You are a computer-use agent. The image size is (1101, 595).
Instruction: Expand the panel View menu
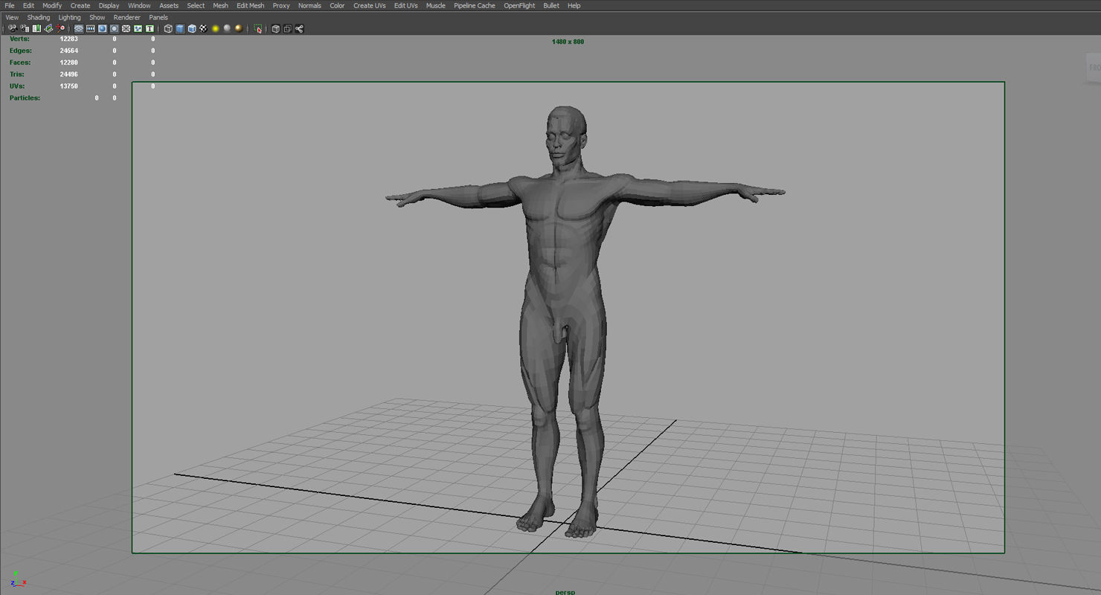[12, 17]
